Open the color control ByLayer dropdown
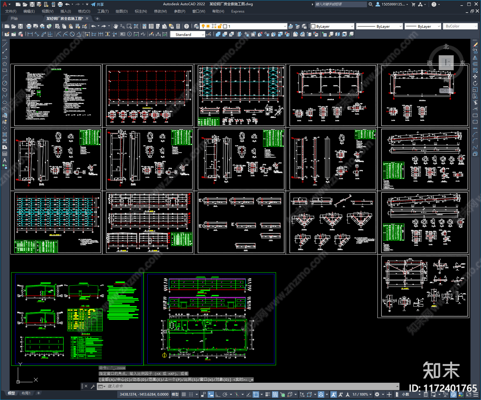481x400 pixels. pyautogui.click(x=332, y=26)
